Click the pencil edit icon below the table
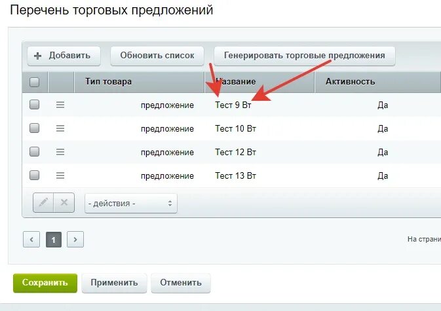 click(x=43, y=202)
